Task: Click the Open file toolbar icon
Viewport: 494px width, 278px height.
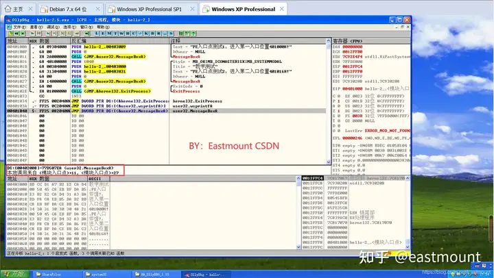Action: pyautogui.click(x=10, y=34)
